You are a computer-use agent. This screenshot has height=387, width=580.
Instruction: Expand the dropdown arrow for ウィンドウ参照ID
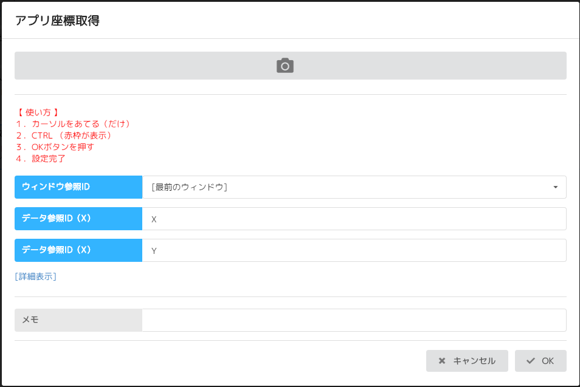tap(555, 187)
